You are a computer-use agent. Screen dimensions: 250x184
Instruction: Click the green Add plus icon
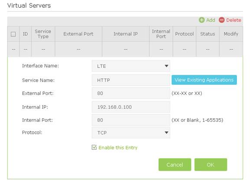coord(202,20)
